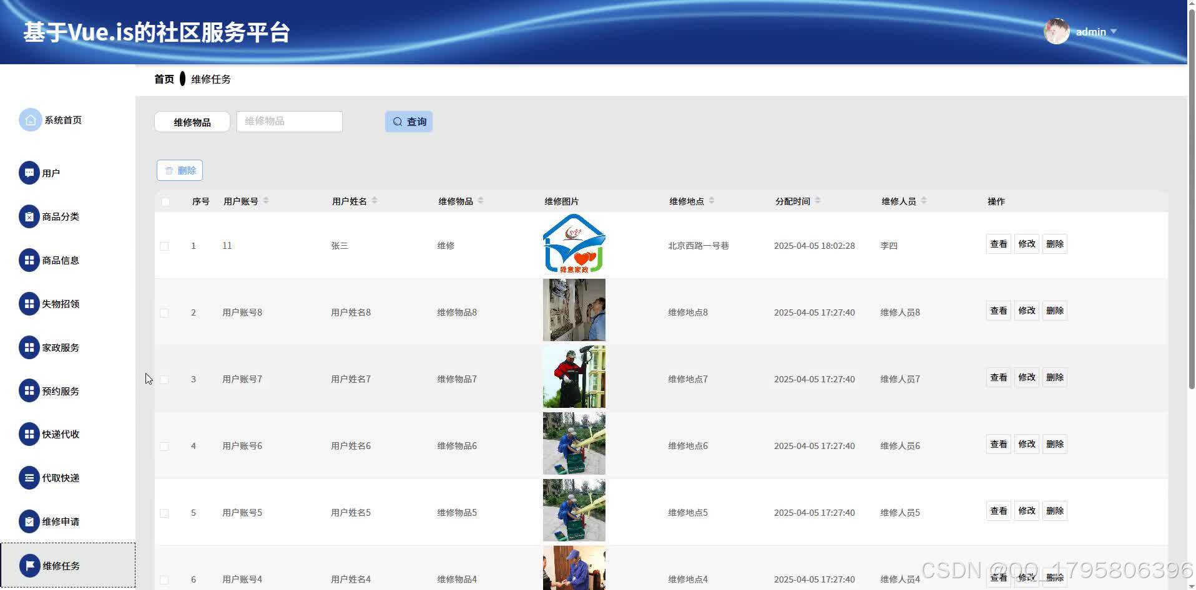Check the row for 用户账号4
The width and height of the screenshot is (1196, 590).
point(164,580)
